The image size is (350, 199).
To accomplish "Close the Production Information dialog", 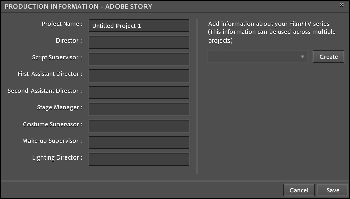I will pos(341,5).
